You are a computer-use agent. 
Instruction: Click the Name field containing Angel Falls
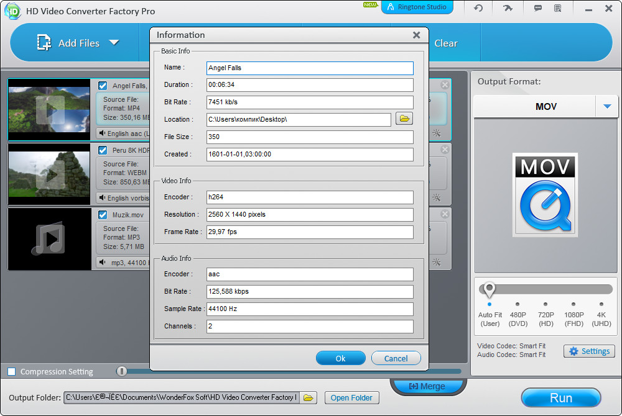[x=310, y=68]
